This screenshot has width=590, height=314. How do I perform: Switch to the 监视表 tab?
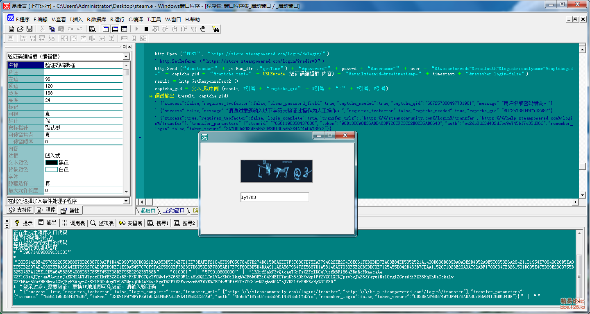click(102, 223)
